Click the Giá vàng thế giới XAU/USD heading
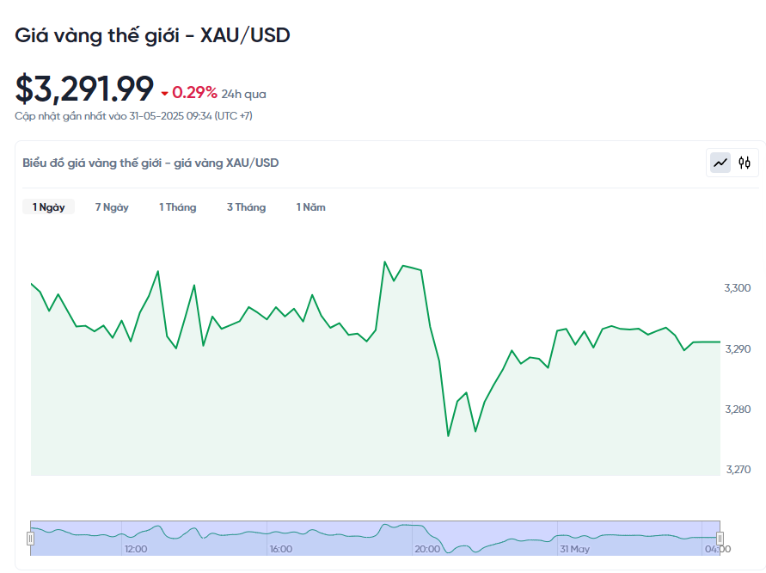This screenshot has width=766, height=573. (152, 35)
